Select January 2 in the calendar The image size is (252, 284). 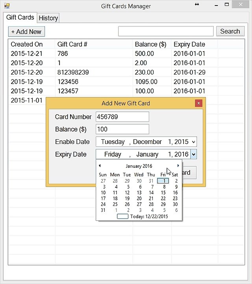point(176,181)
